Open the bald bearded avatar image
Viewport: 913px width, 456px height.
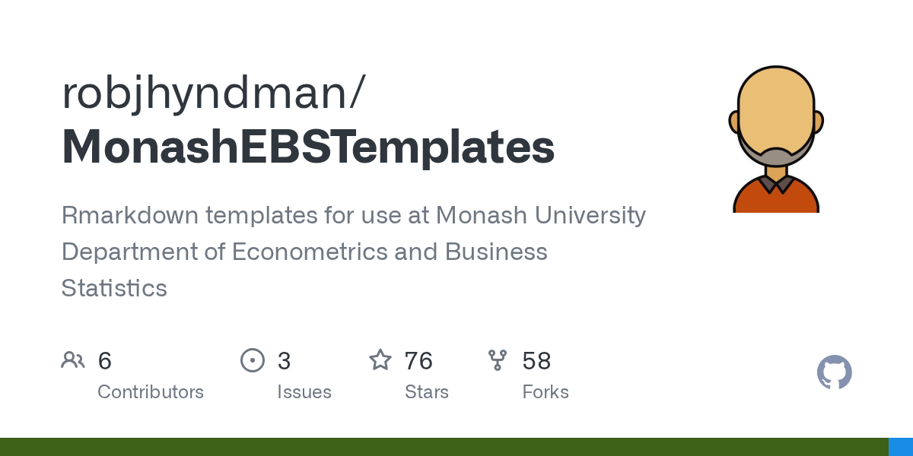776,139
